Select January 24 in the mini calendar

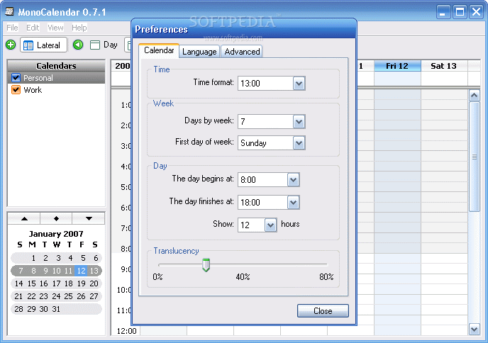56,296
